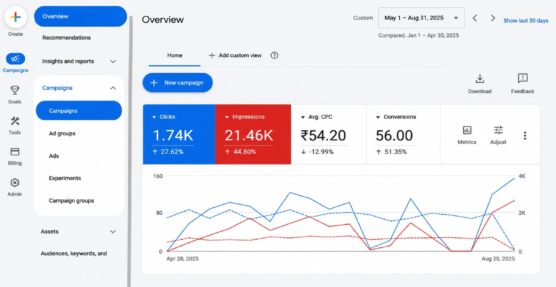The height and width of the screenshot is (287, 556).
Task: Open Tools wrench icon in sidebar
Action: (15, 121)
